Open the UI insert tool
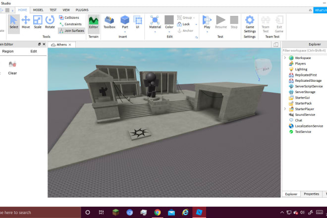 pos(138,22)
